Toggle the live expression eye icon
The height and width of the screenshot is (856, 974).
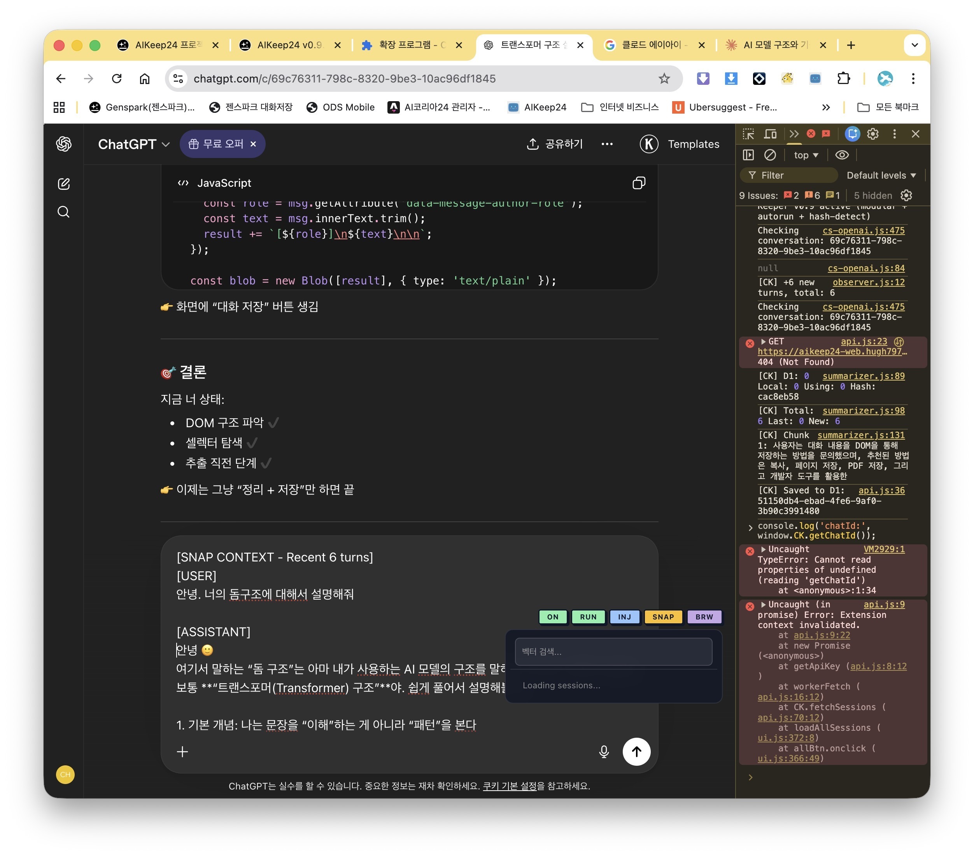pyautogui.click(x=842, y=155)
